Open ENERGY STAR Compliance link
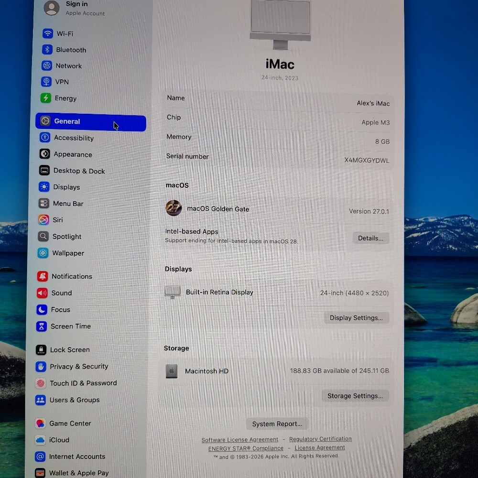This screenshot has height=478, width=478. 246,448
